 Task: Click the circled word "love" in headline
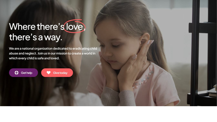tap(75, 27)
